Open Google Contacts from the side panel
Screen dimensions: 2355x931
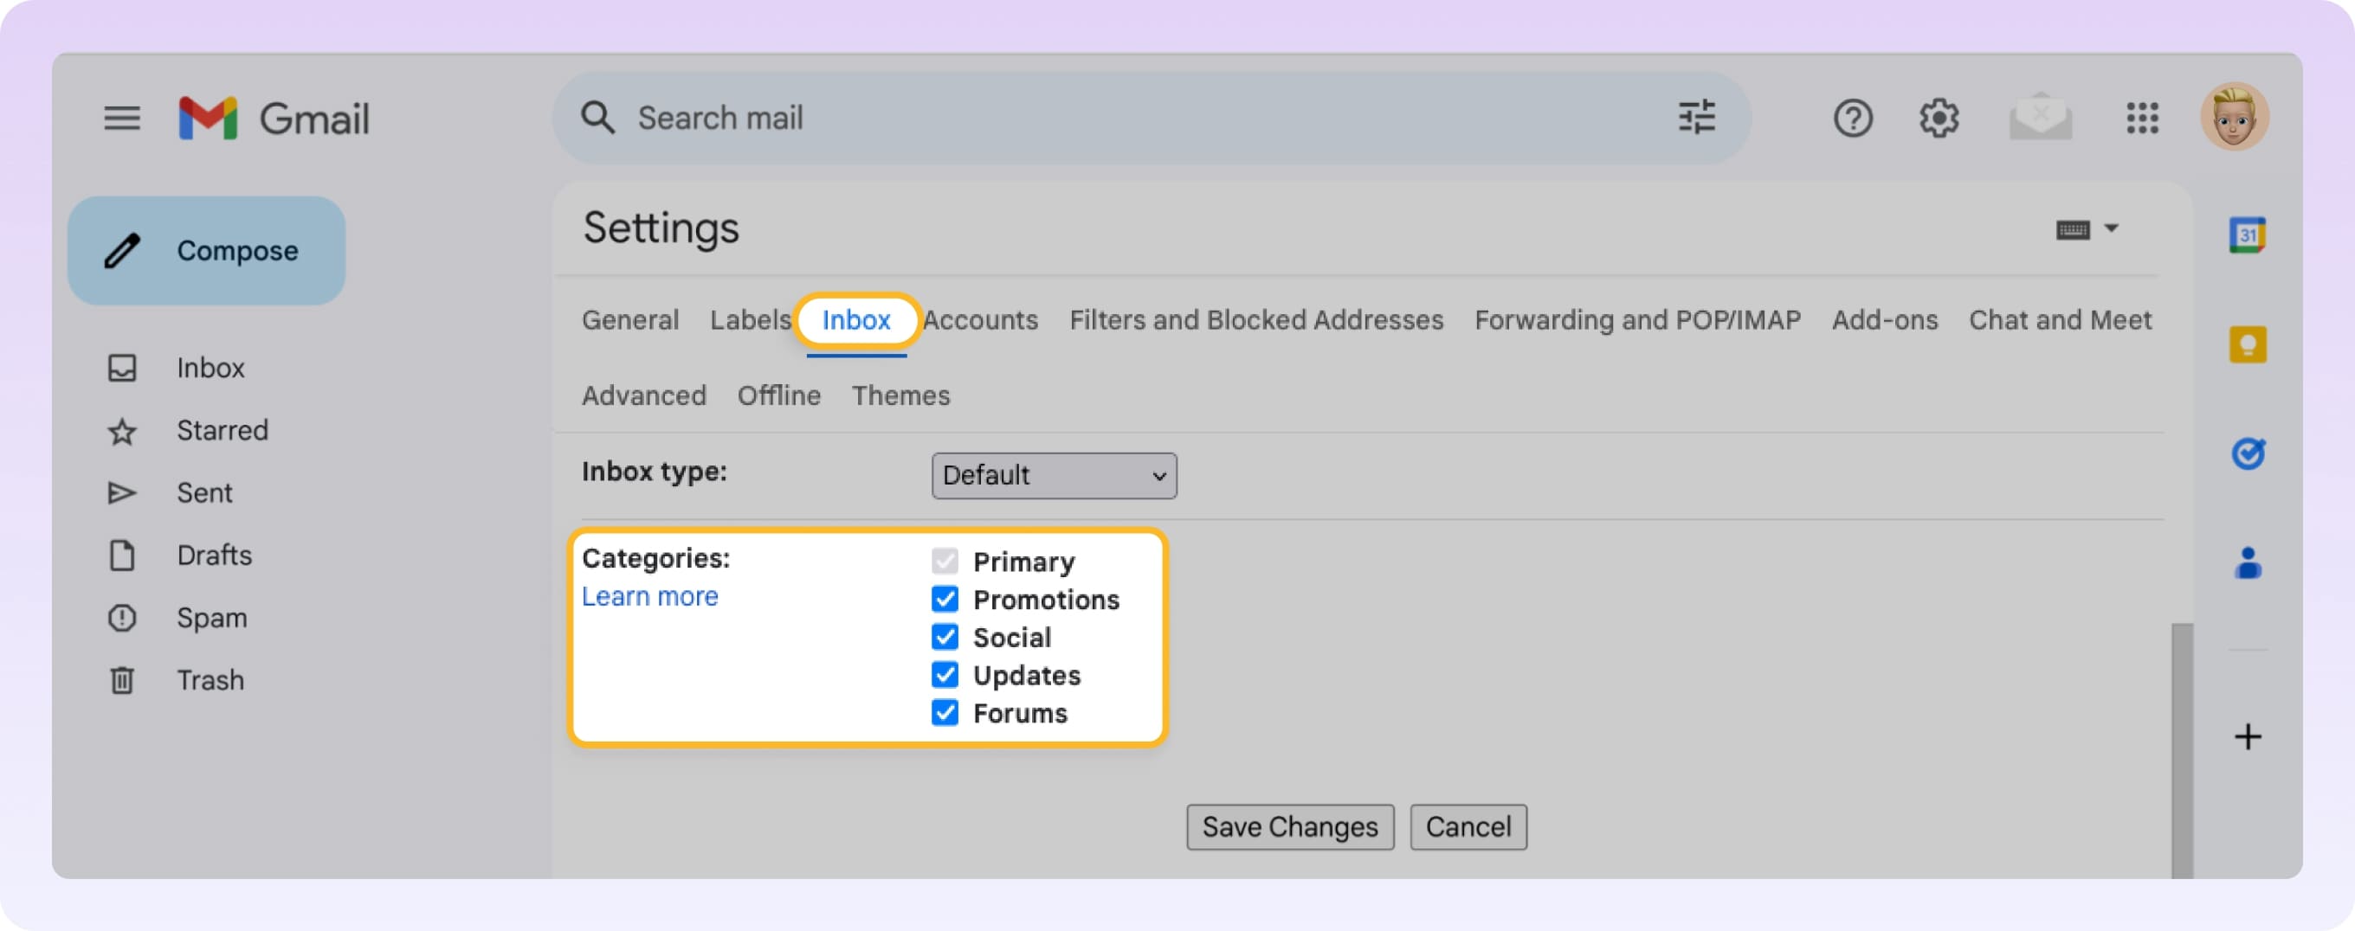pos(2249,562)
